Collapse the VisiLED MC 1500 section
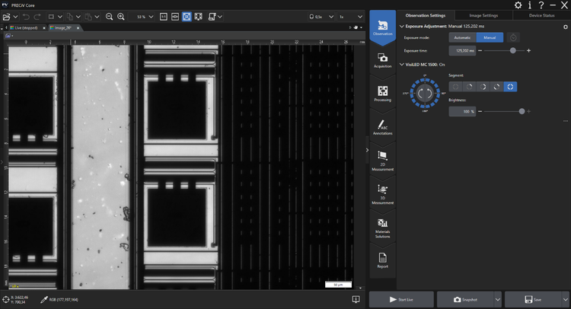 pos(401,64)
